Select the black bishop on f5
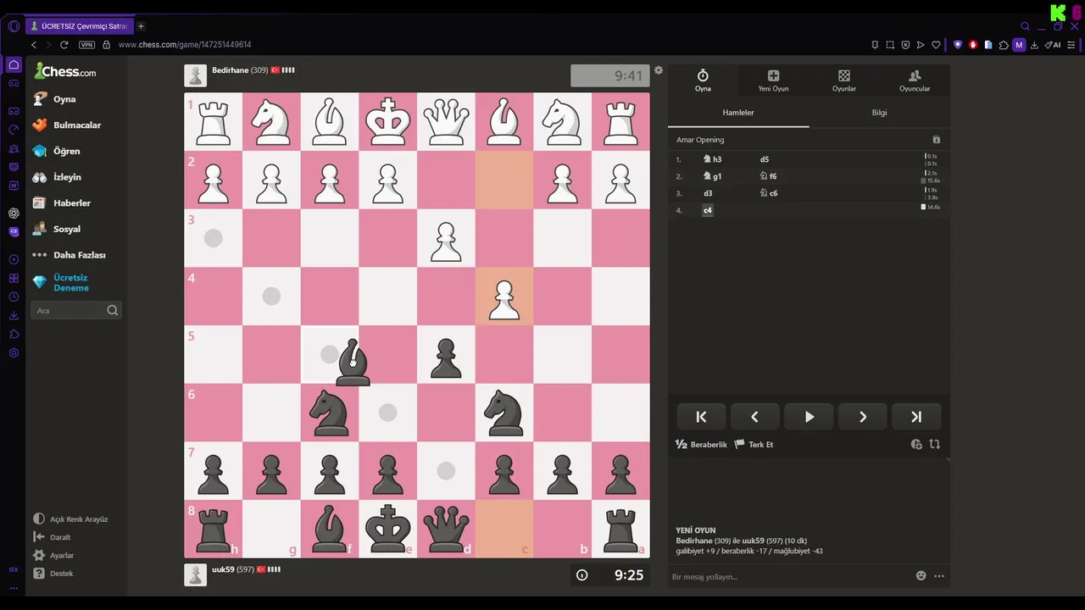 click(x=352, y=362)
